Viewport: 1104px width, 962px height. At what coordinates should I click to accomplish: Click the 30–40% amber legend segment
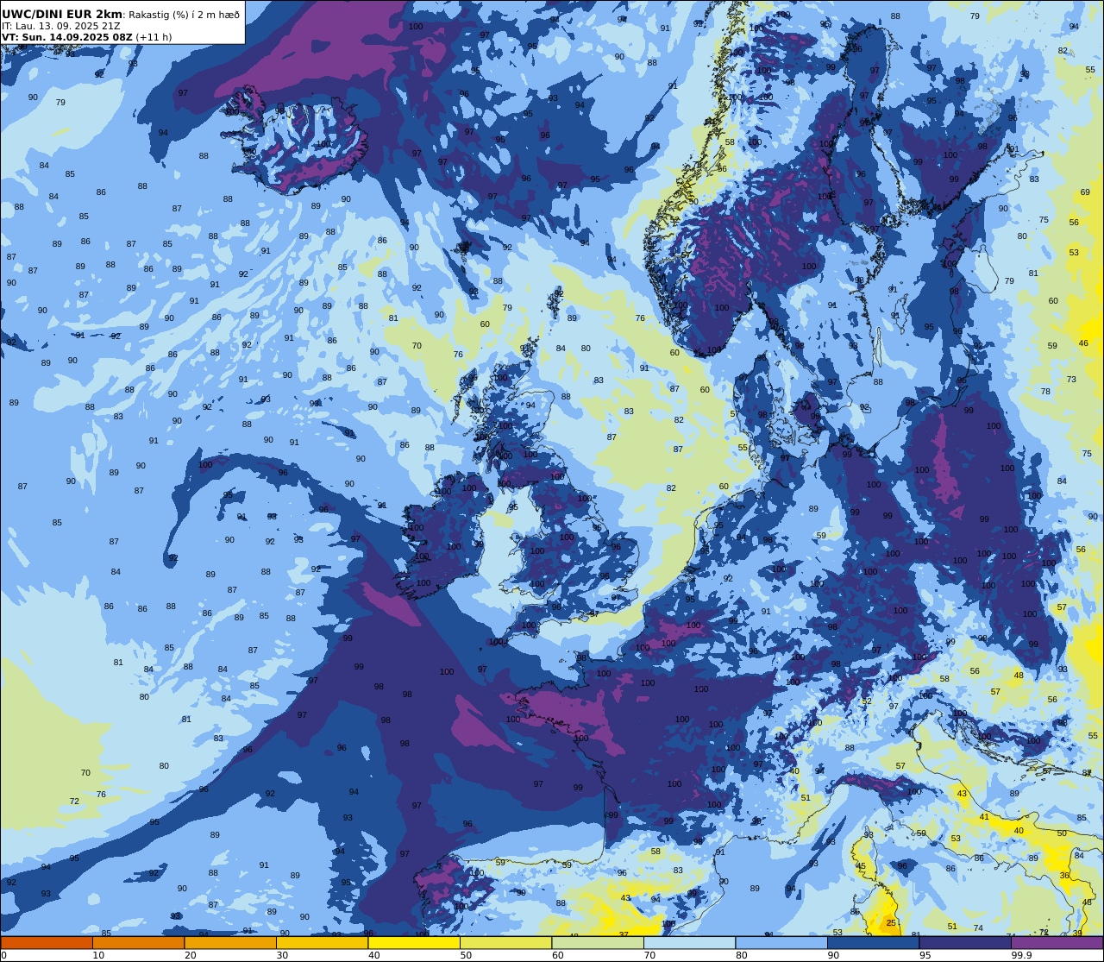point(322,942)
